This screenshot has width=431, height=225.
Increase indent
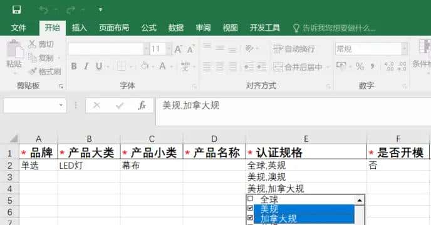coord(261,66)
